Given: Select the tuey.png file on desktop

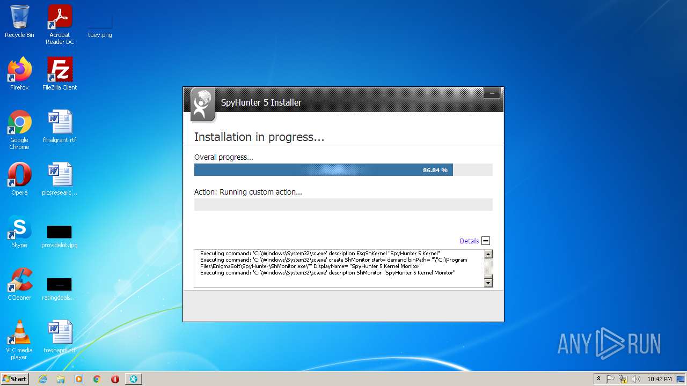Looking at the screenshot, I should click(100, 25).
